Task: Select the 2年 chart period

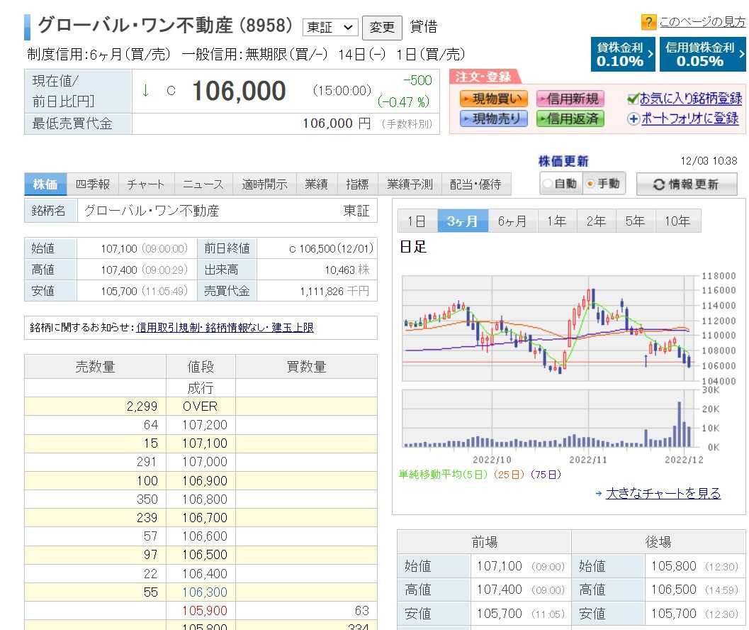Action: coord(597,221)
